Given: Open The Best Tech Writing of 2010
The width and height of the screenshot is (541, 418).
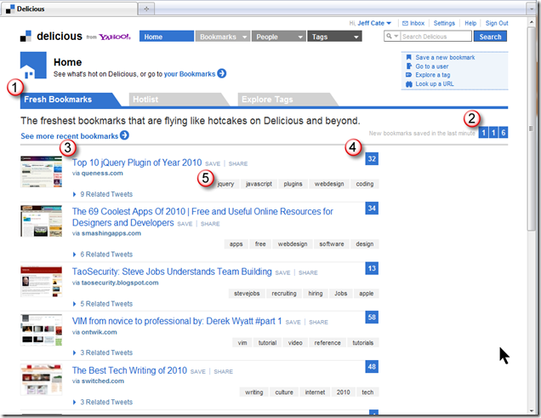Looking at the screenshot, I should 129,370.
